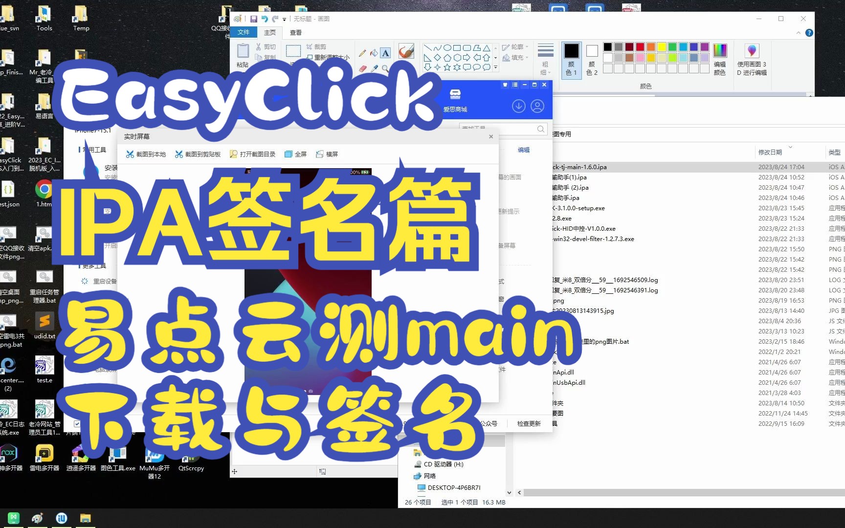Image resolution: width=845 pixels, height=528 pixels.
Task: Select the ck-tj-main-1.6.0.ipa file row
Action: [x=698, y=167]
